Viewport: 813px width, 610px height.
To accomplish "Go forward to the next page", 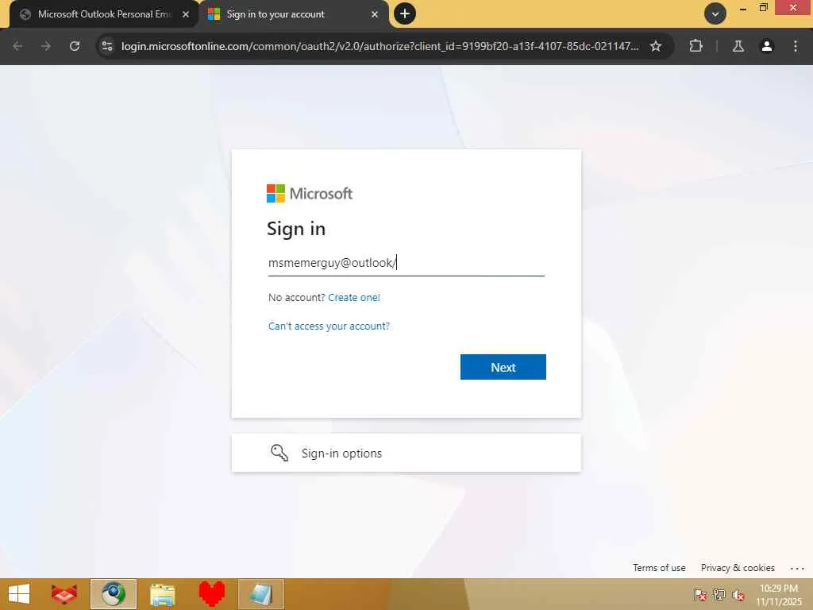I will [x=46, y=46].
